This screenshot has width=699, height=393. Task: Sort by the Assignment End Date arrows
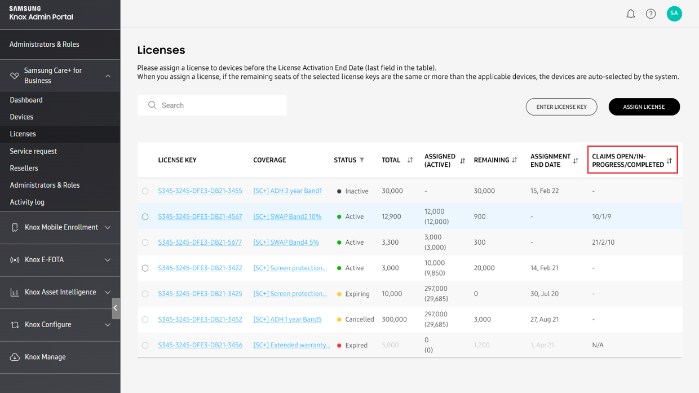tap(576, 161)
